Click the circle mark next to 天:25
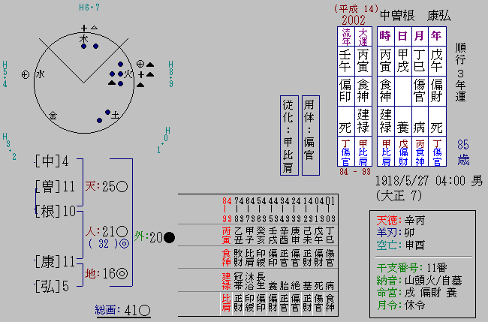Image resolution: width=488 pixels, height=322 pixels. tap(121, 186)
